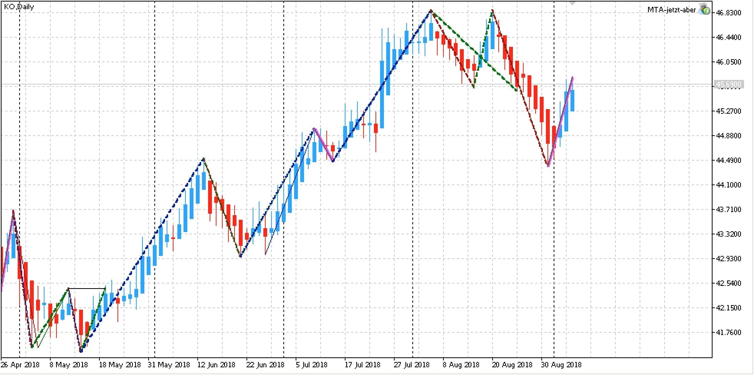Click the KO,Daily chart title
This screenshot has width=754, height=375.
[x=19, y=7]
